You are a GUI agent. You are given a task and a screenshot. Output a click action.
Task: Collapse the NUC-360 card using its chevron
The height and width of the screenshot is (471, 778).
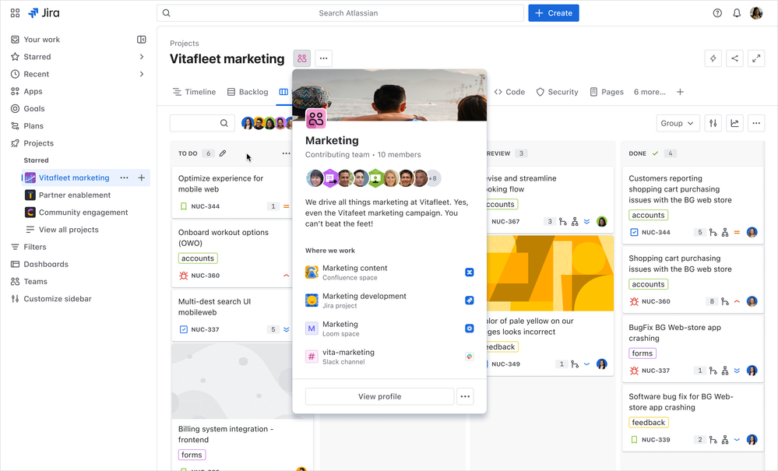[287, 273]
